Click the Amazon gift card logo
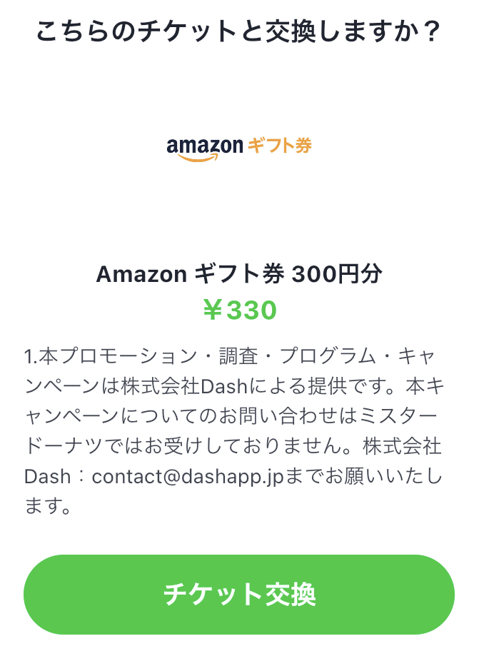The image size is (484, 651). [x=239, y=148]
